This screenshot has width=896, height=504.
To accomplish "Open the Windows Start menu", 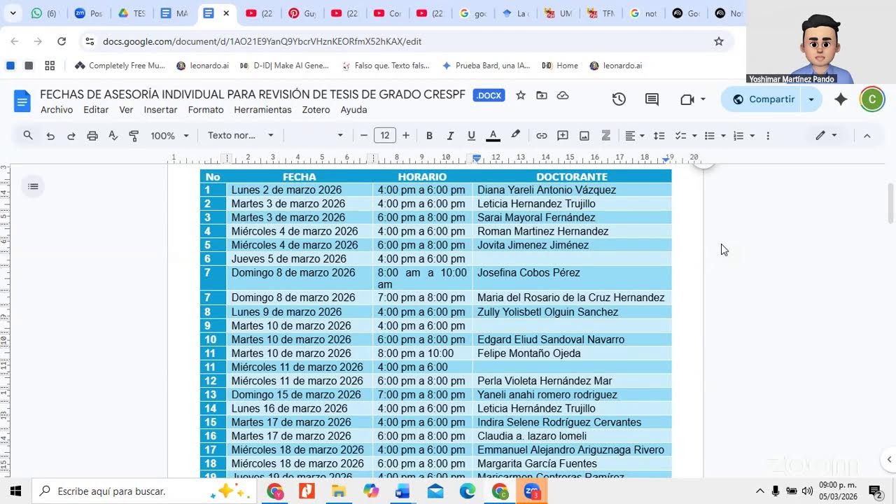I will pos(15,491).
